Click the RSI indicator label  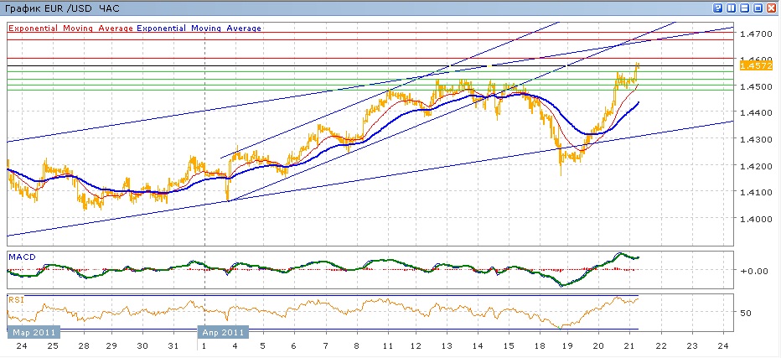[16, 299]
